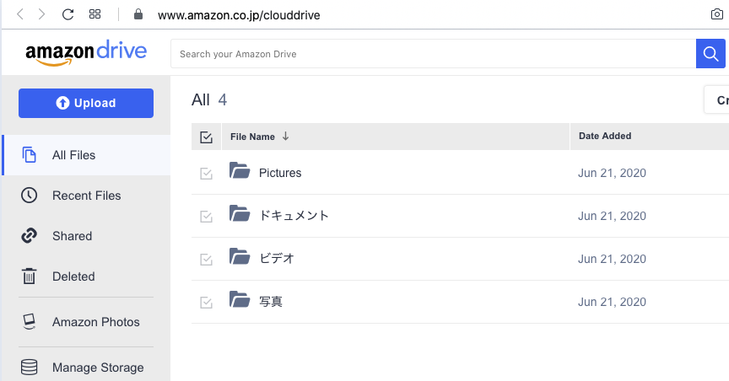The image size is (729, 381).
Task: Open the Shared section in sidebar
Action: point(72,236)
